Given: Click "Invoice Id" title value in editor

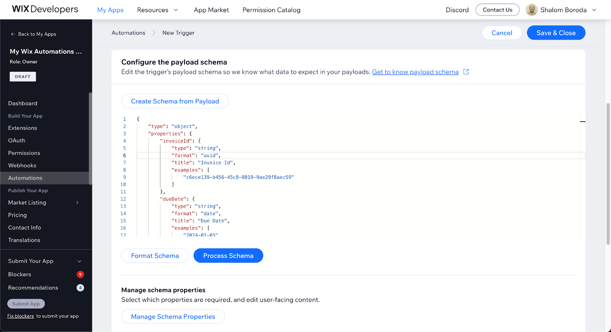Looking at the screenshot, I should [215, 163].
